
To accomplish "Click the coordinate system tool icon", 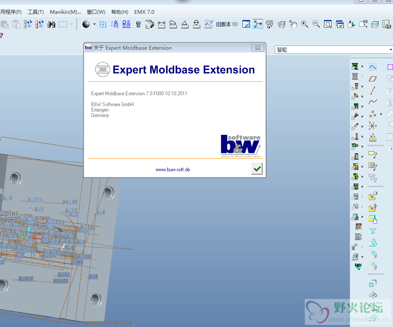I will [x=373, y=125].
